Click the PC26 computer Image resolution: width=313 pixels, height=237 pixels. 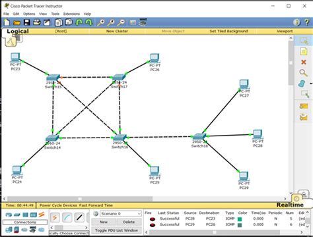[155, 59]
